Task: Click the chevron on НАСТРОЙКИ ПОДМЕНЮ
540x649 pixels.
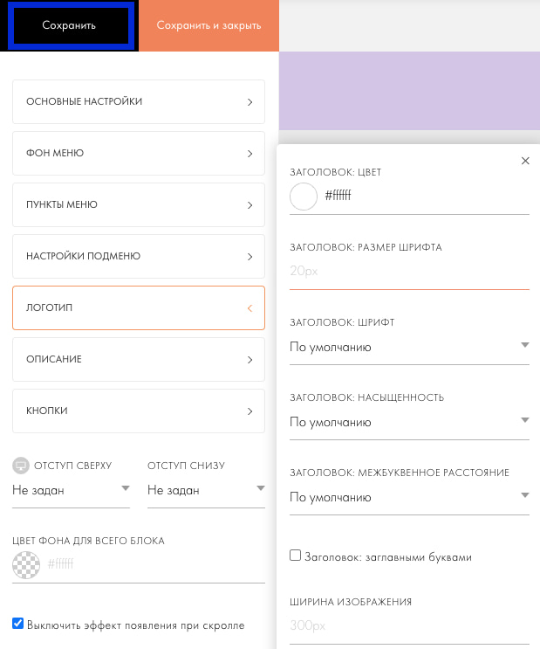Action: [x=249, y=257]
